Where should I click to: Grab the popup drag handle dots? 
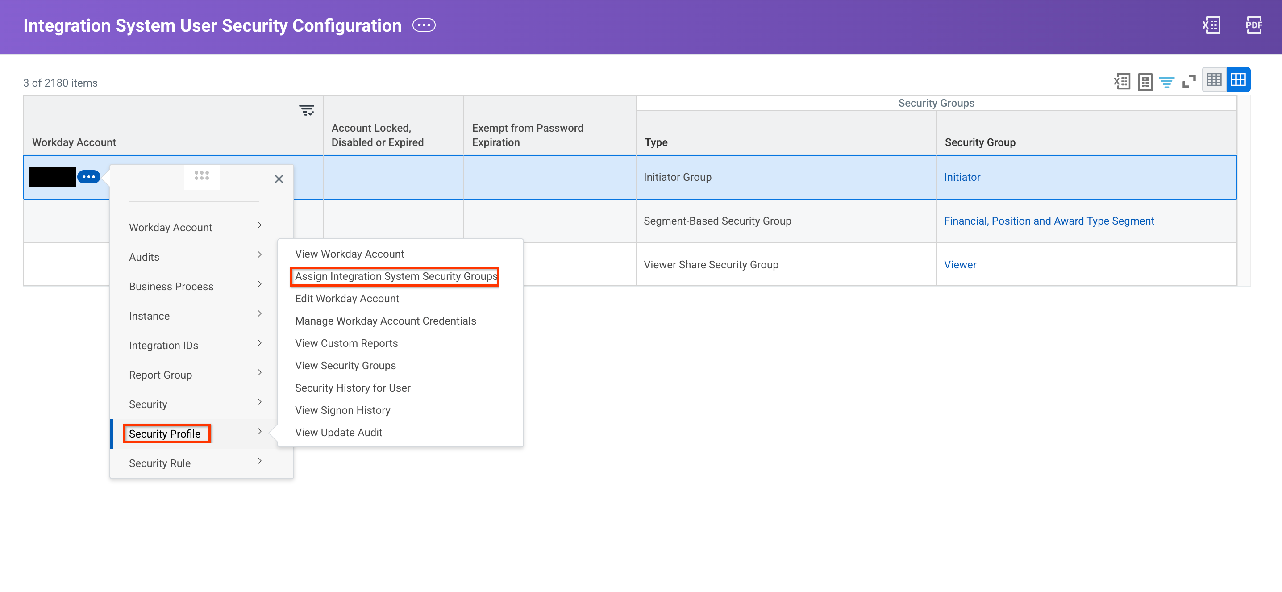point(202,176)
